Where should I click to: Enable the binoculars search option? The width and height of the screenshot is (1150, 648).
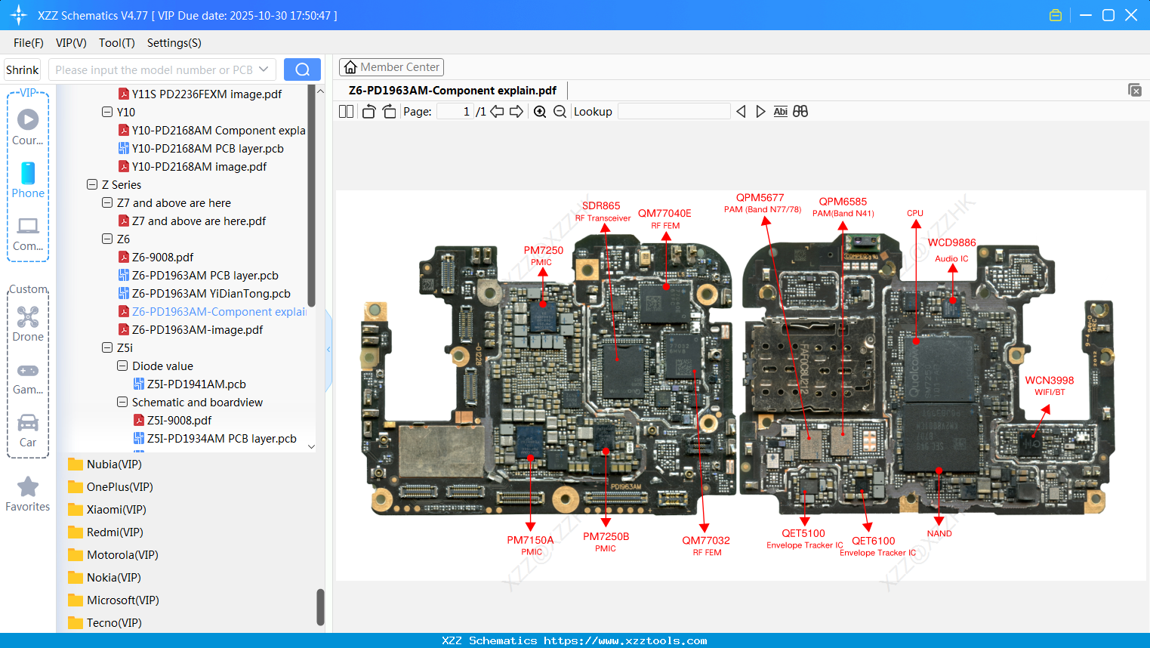pyautogui.click(x=800, y=111)
